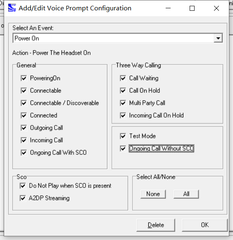Uncheck the Connected state checkbox

(24, 115)
